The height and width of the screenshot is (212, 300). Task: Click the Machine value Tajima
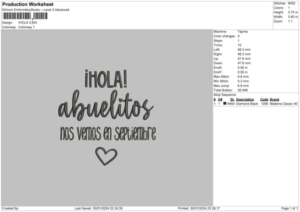pyautogui.click(x=242, y=31)
